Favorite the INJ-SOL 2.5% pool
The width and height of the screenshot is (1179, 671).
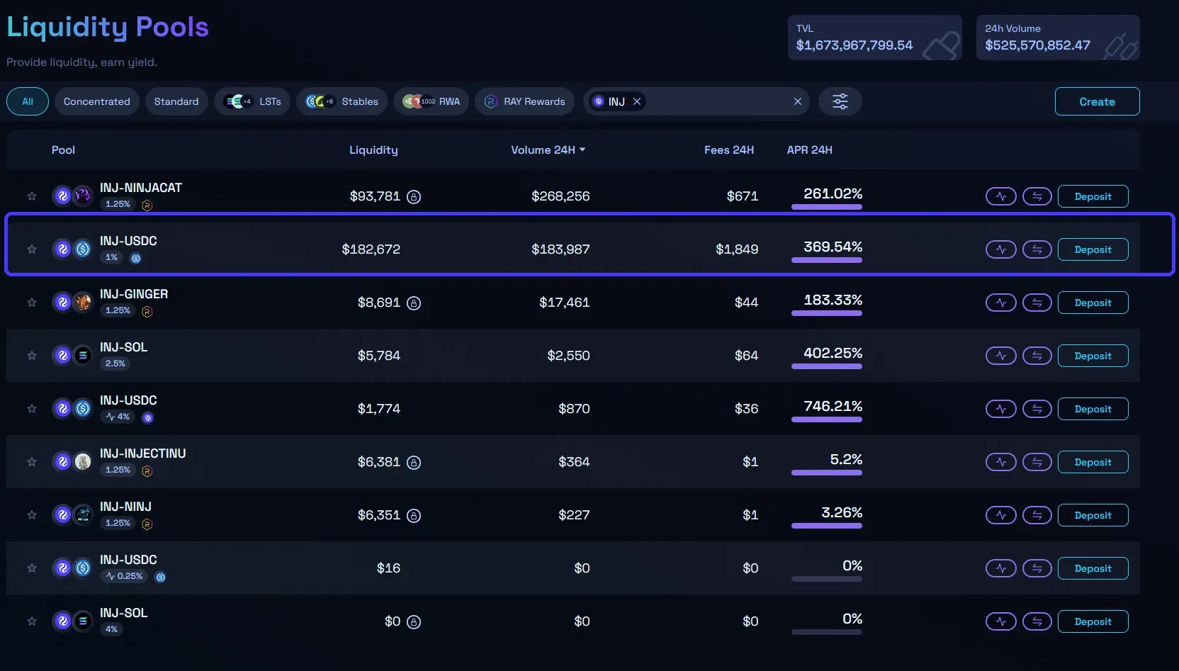[x=32, y=356]
